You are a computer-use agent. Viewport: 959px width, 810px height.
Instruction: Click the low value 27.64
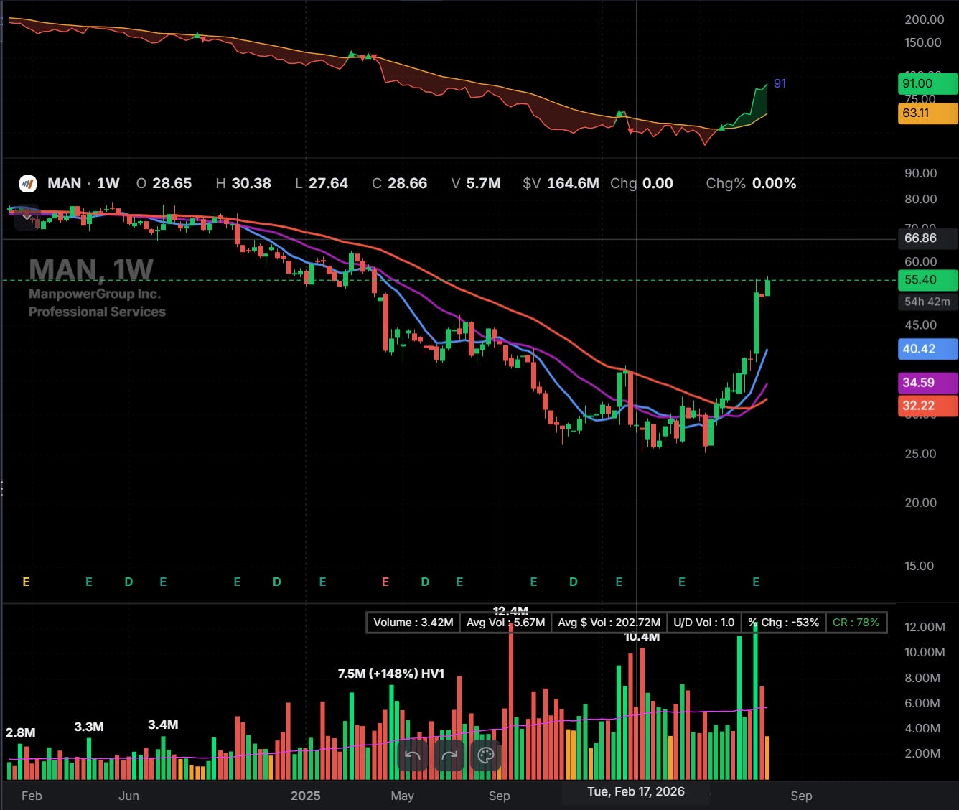pyautogui.click(x=328, y=183)
